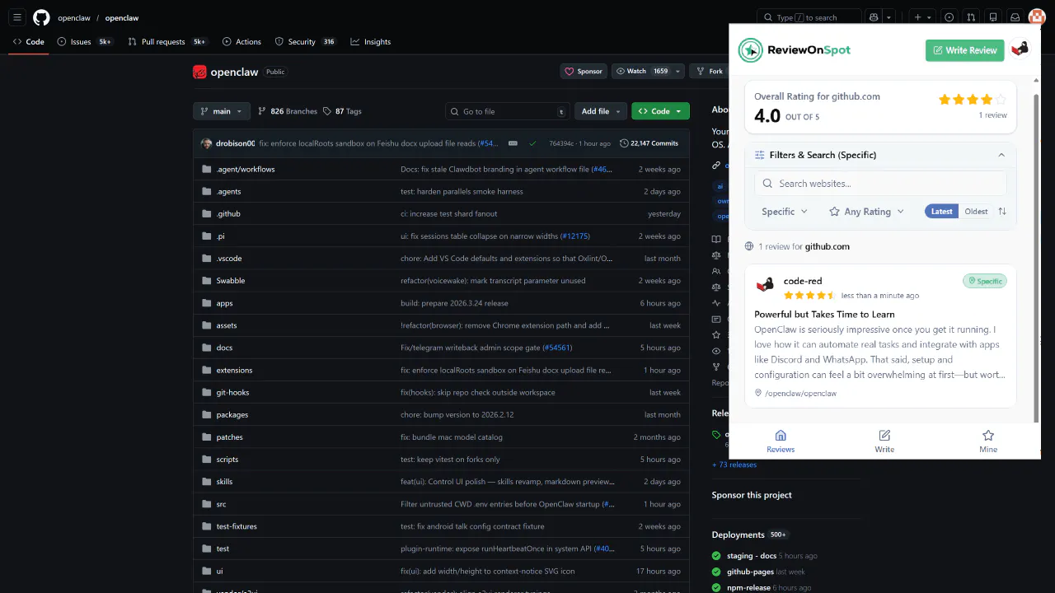Click the /openclaw/openclaw review path
The image size is (1055, 593).
(x=795, y=394)
